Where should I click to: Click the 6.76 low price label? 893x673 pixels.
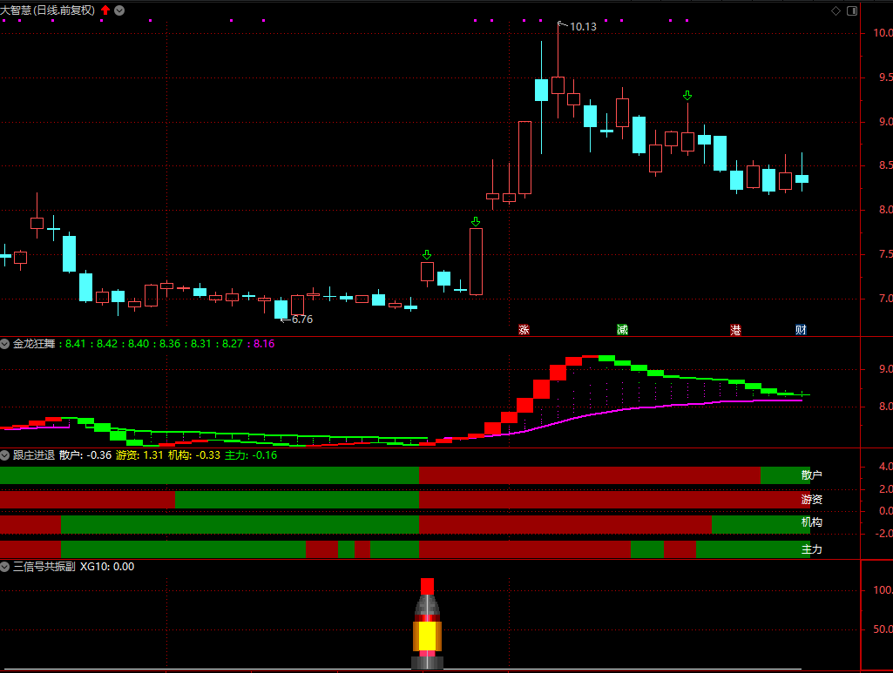pos(302,320)
